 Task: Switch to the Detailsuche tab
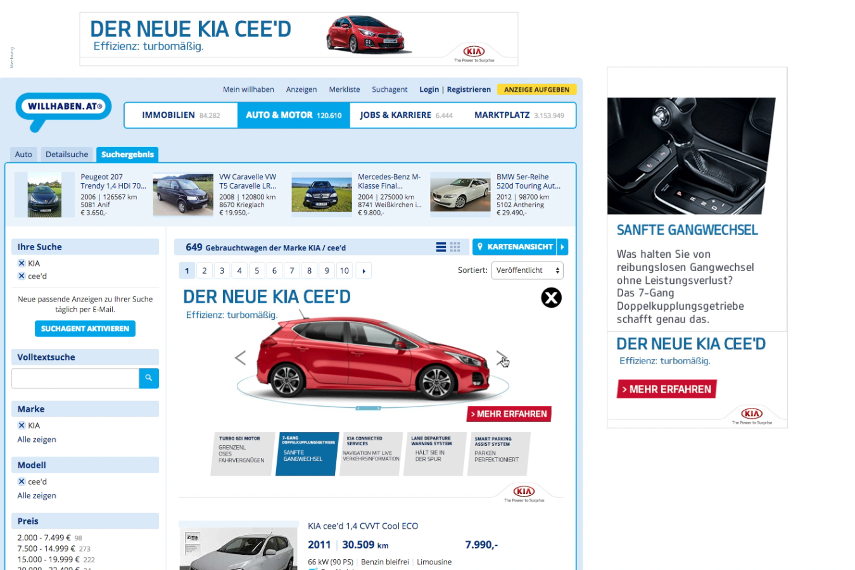click(66, 155)
